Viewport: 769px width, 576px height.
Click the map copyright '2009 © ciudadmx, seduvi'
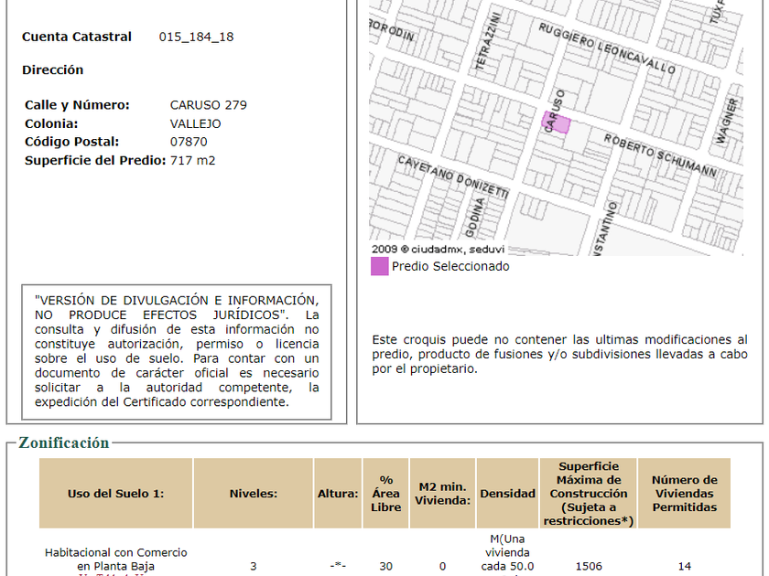[438, 250]
